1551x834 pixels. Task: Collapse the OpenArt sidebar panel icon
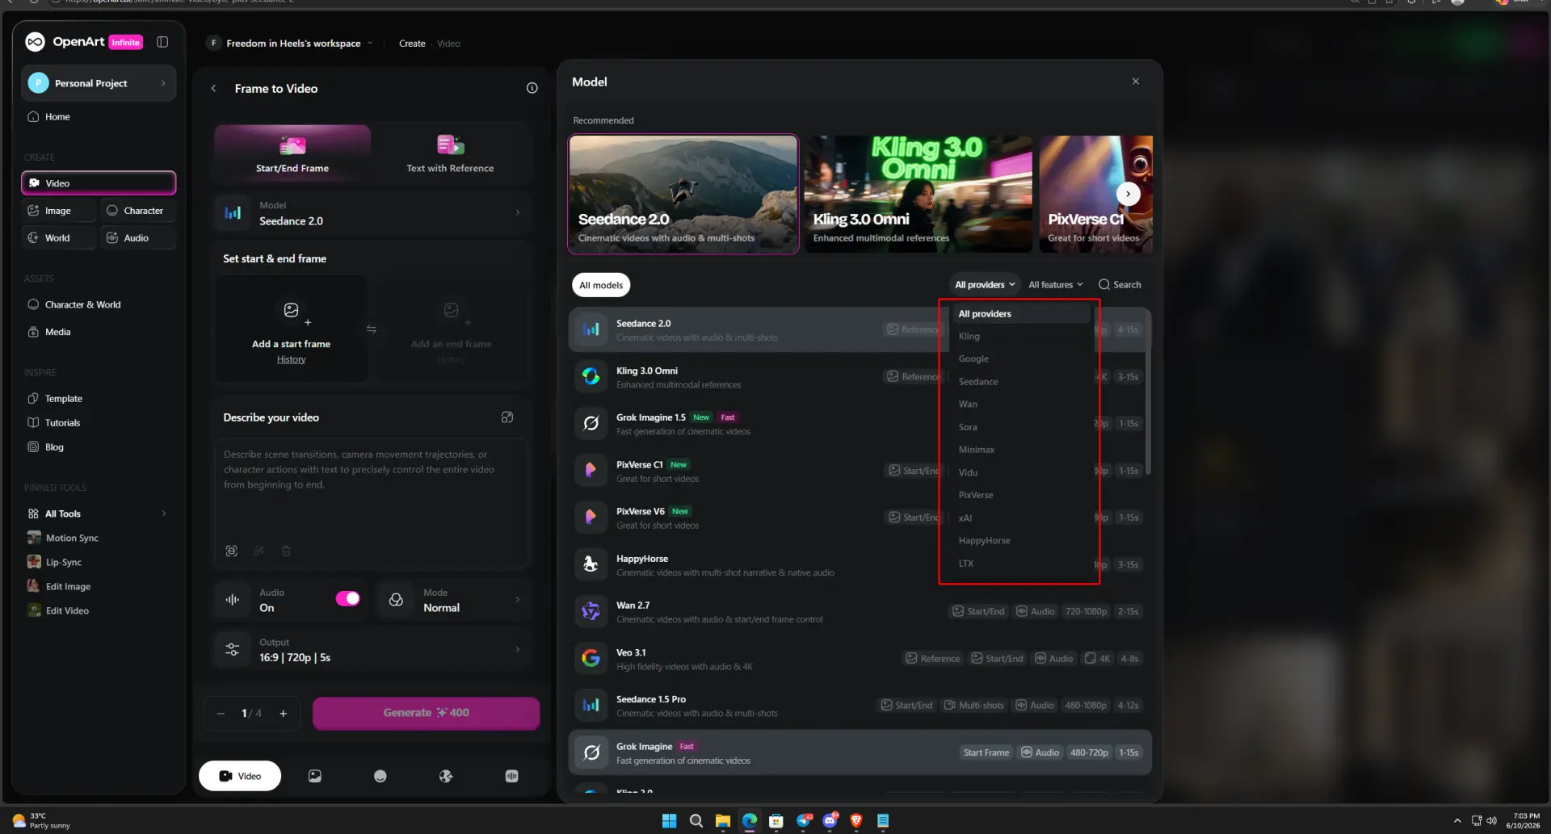click(162, 42)
